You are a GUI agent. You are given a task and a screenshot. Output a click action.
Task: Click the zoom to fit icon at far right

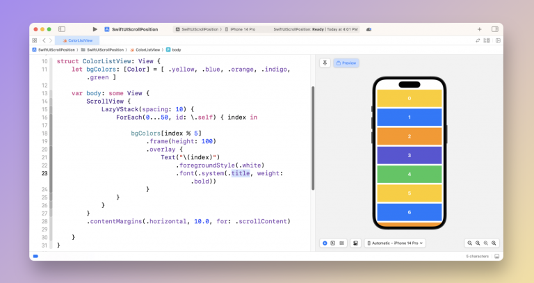tap(494, 243)
